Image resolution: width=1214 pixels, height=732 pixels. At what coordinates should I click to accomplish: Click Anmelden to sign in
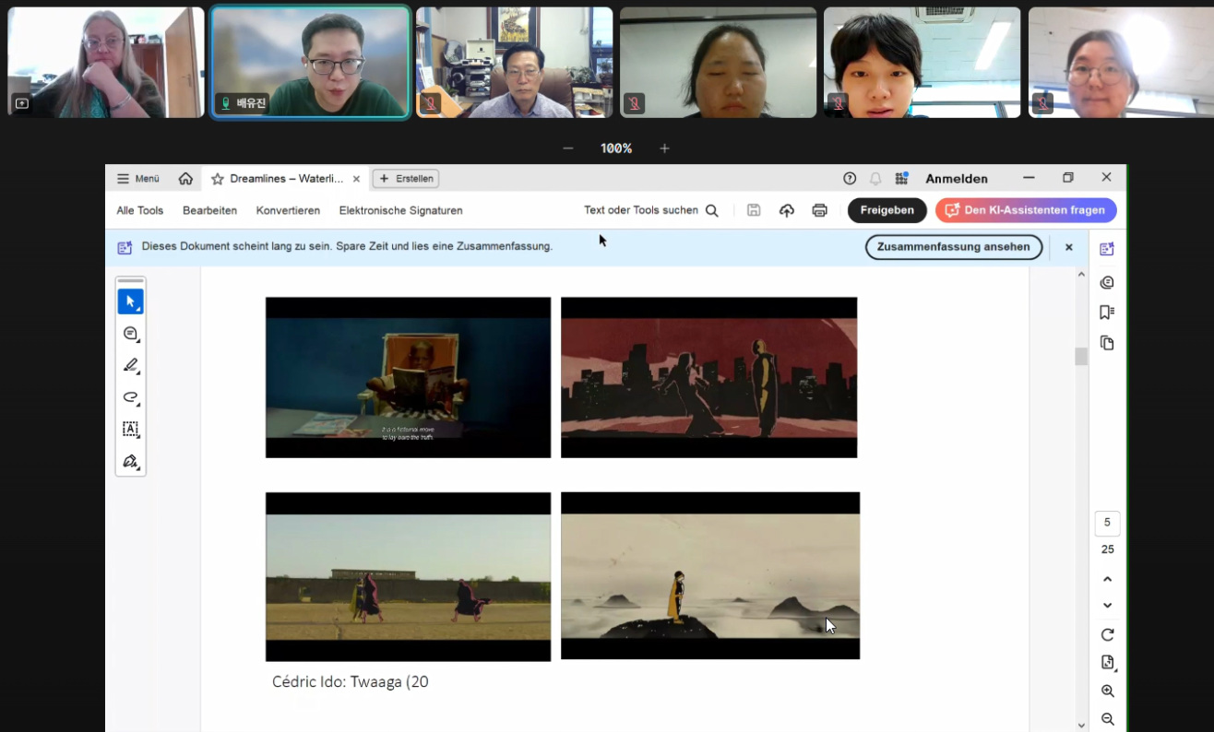pos(957,179)
